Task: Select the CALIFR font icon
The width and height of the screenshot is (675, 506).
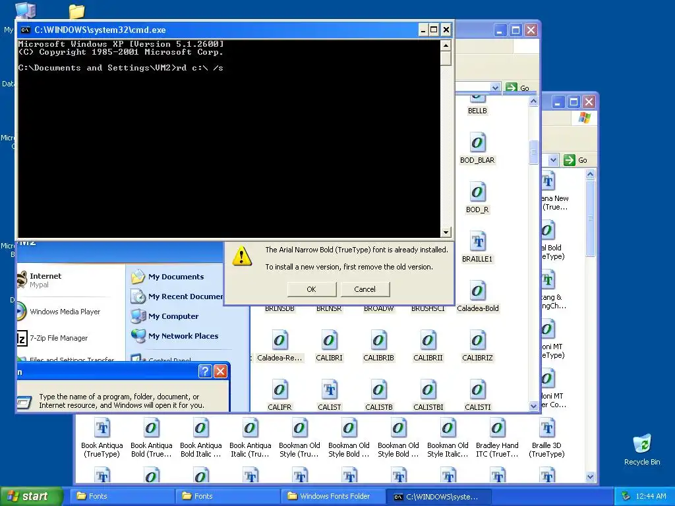Action: [x=279, y=390]
